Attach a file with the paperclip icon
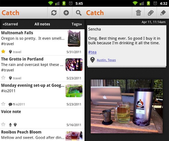This screenshot has height=141, width=169. (x=150, y=13)
